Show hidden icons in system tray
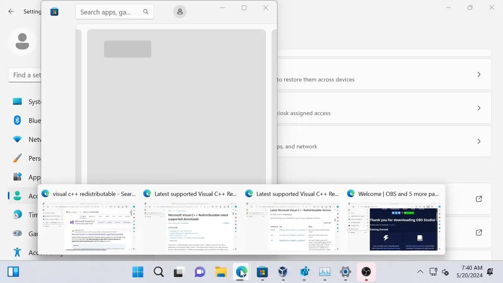The image size is (503, 283). click(420, 272)
